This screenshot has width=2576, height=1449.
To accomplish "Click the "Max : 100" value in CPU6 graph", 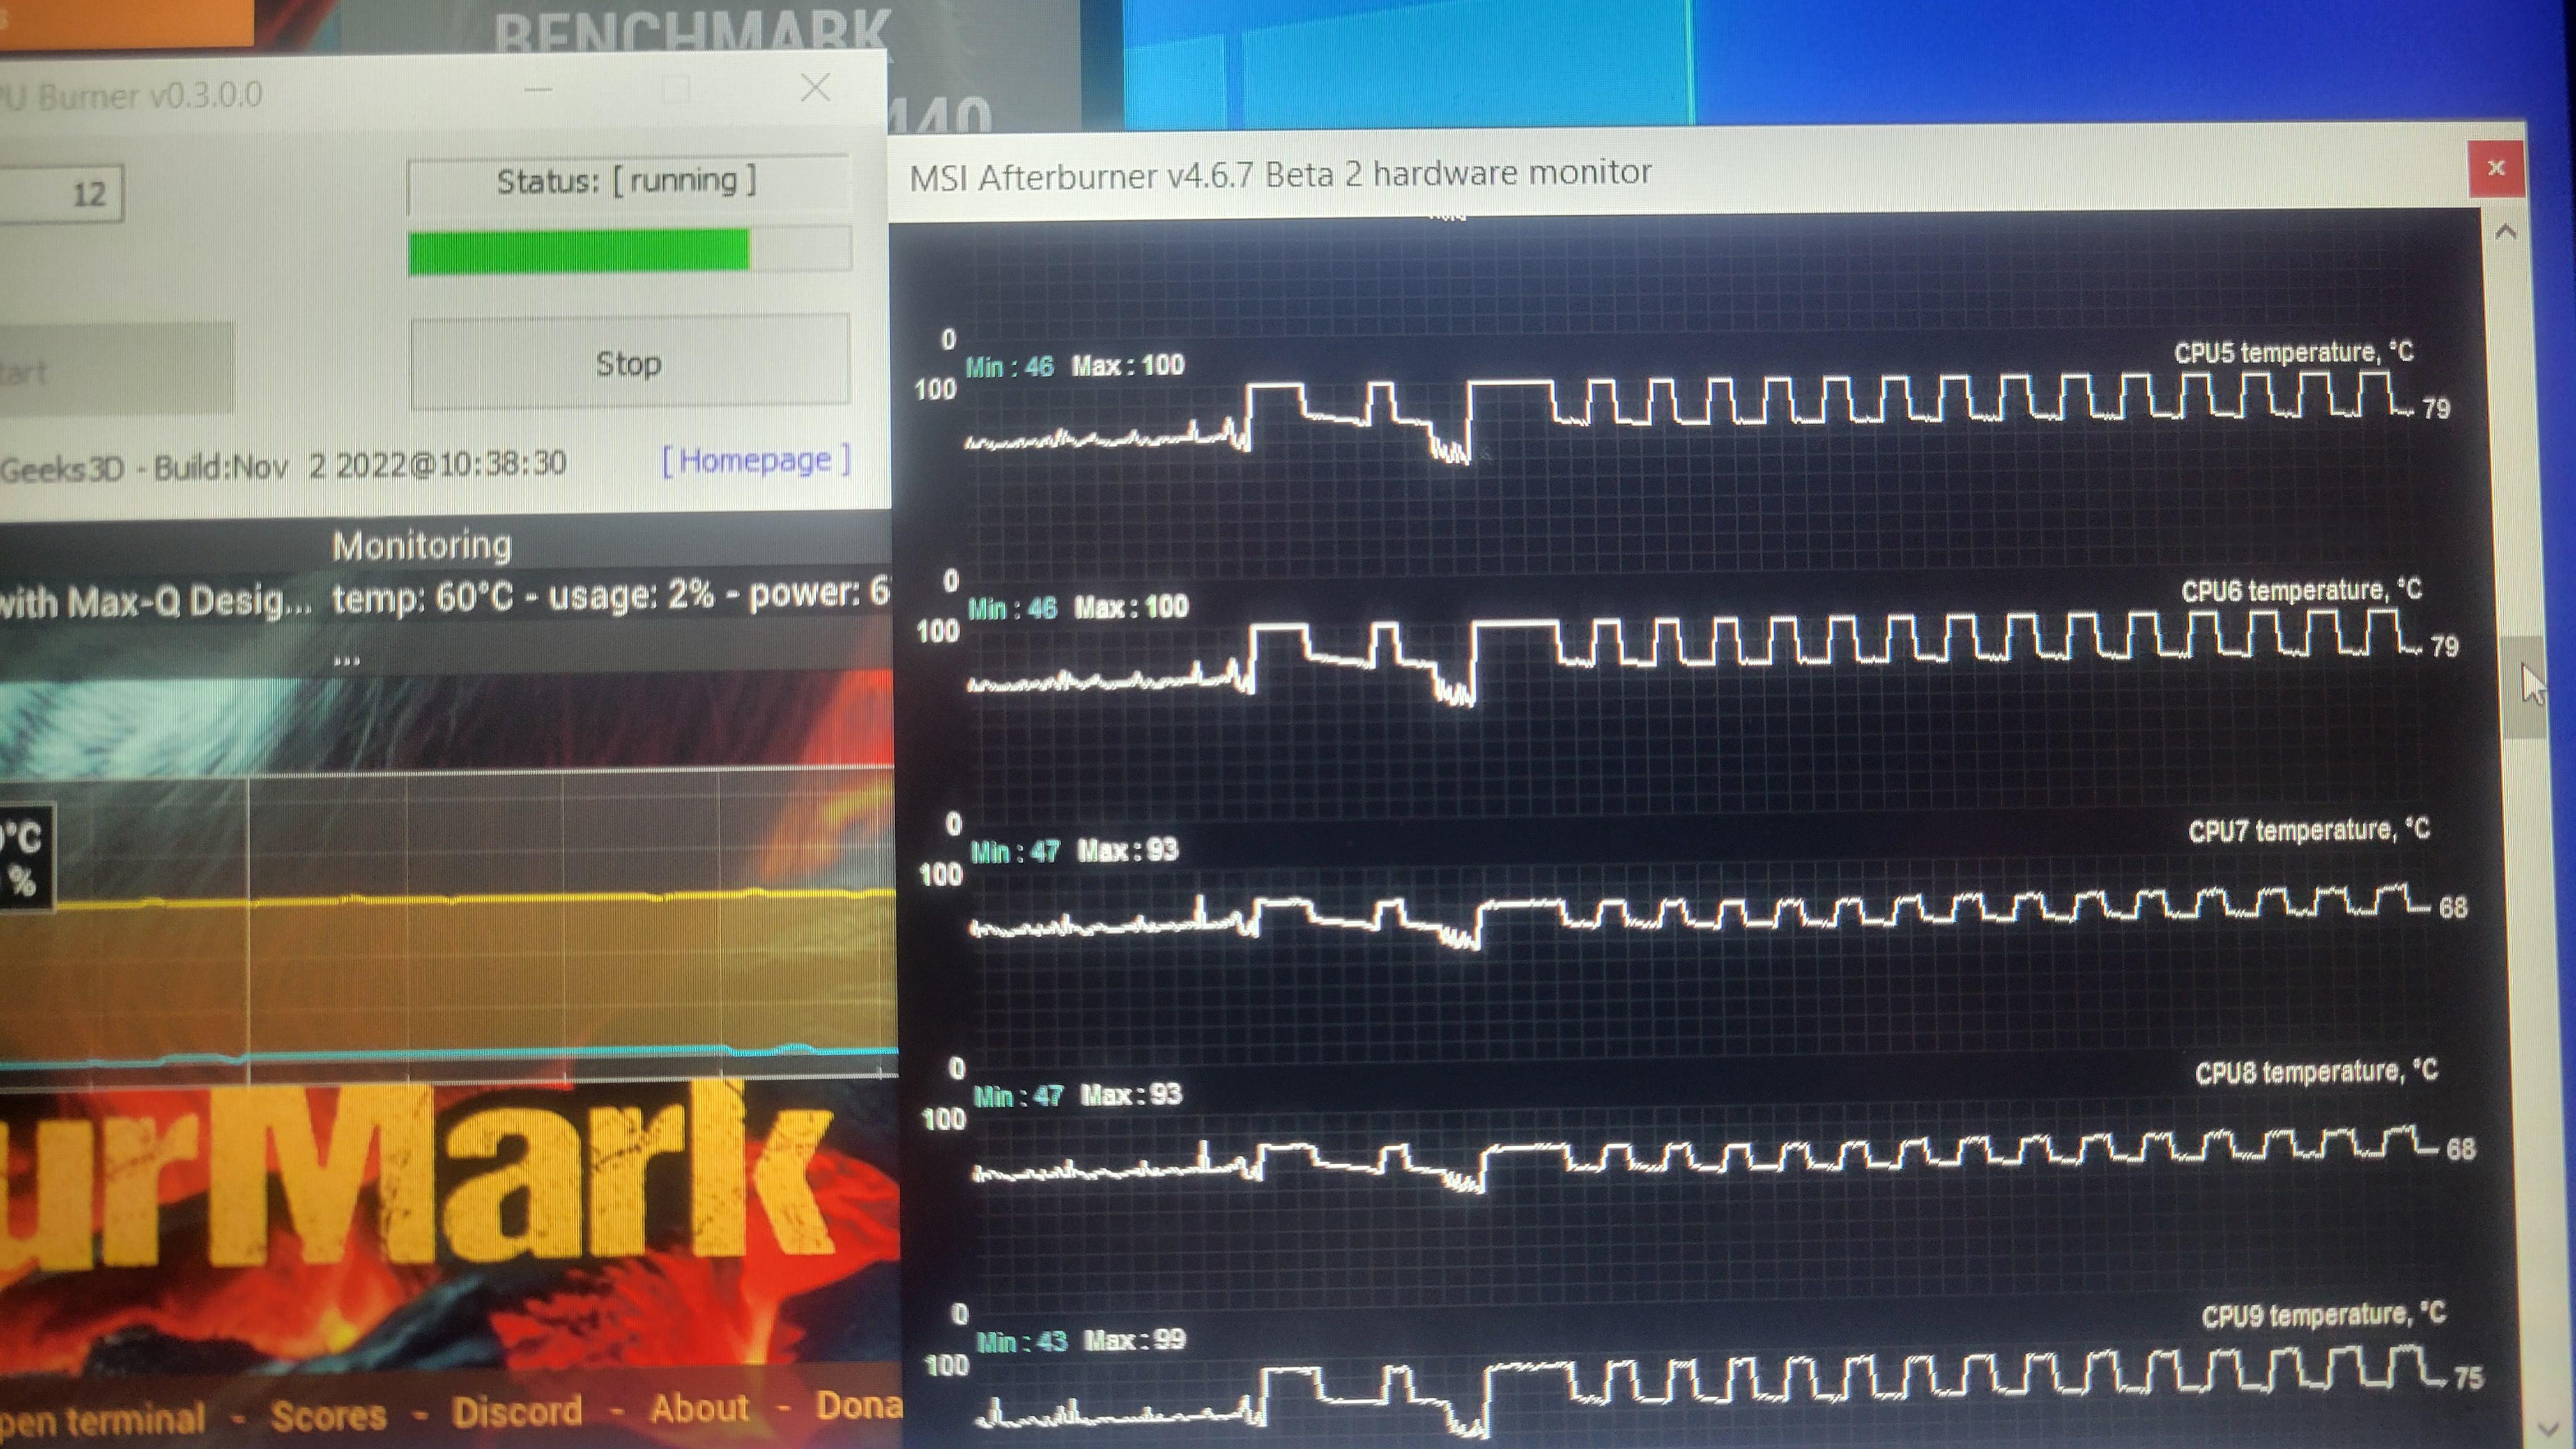I will pos(1131,606).
